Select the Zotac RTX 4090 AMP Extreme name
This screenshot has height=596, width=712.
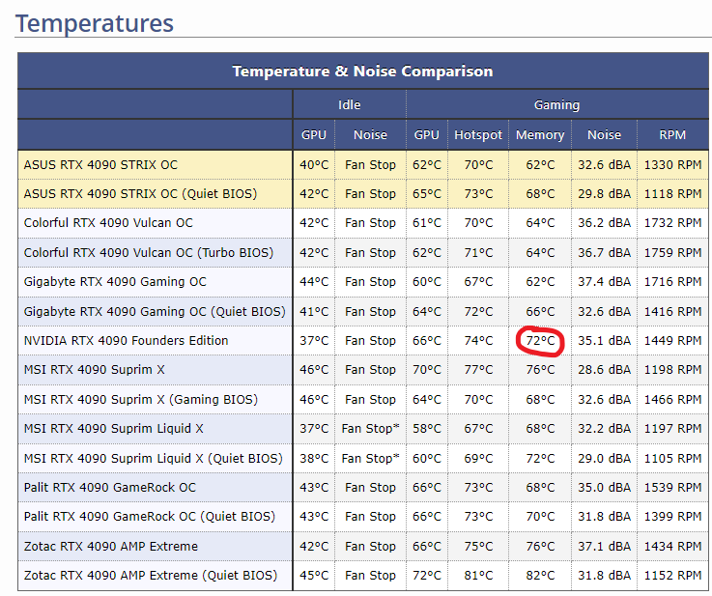click(x=111, y=546)
